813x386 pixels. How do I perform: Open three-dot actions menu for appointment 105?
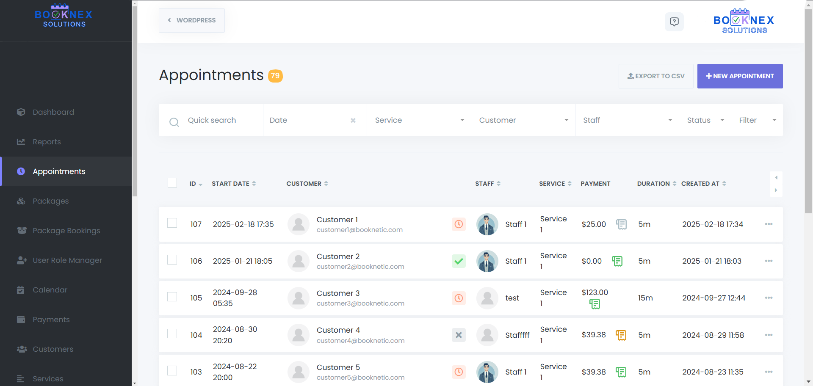click(x=769, y=298)
